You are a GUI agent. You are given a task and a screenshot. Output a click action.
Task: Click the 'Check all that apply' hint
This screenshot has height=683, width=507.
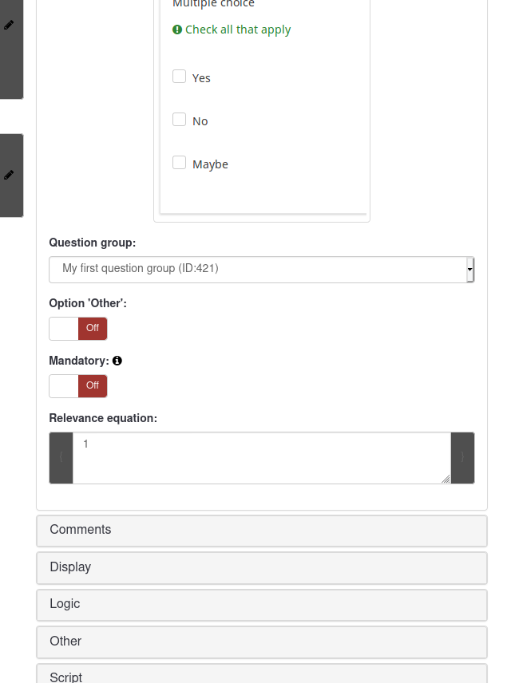tap(238, 30)
